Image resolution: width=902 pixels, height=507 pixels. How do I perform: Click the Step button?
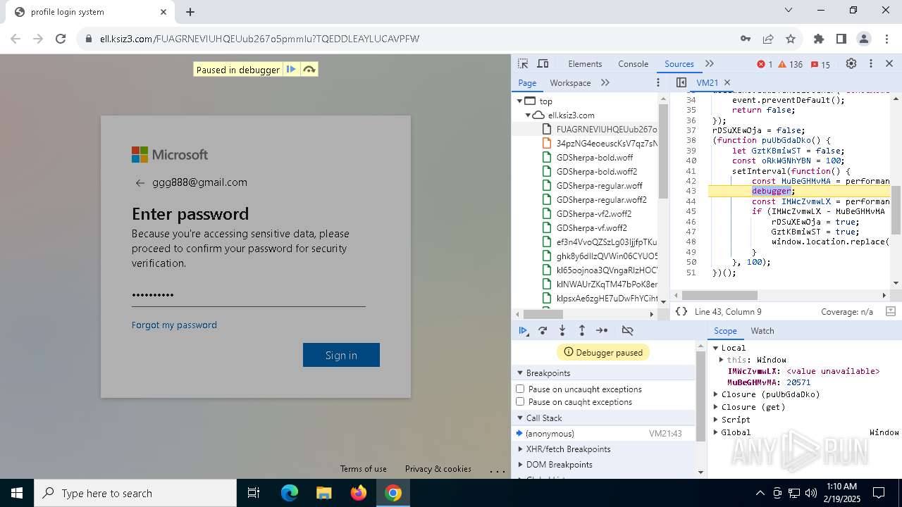tap(602, 331)
